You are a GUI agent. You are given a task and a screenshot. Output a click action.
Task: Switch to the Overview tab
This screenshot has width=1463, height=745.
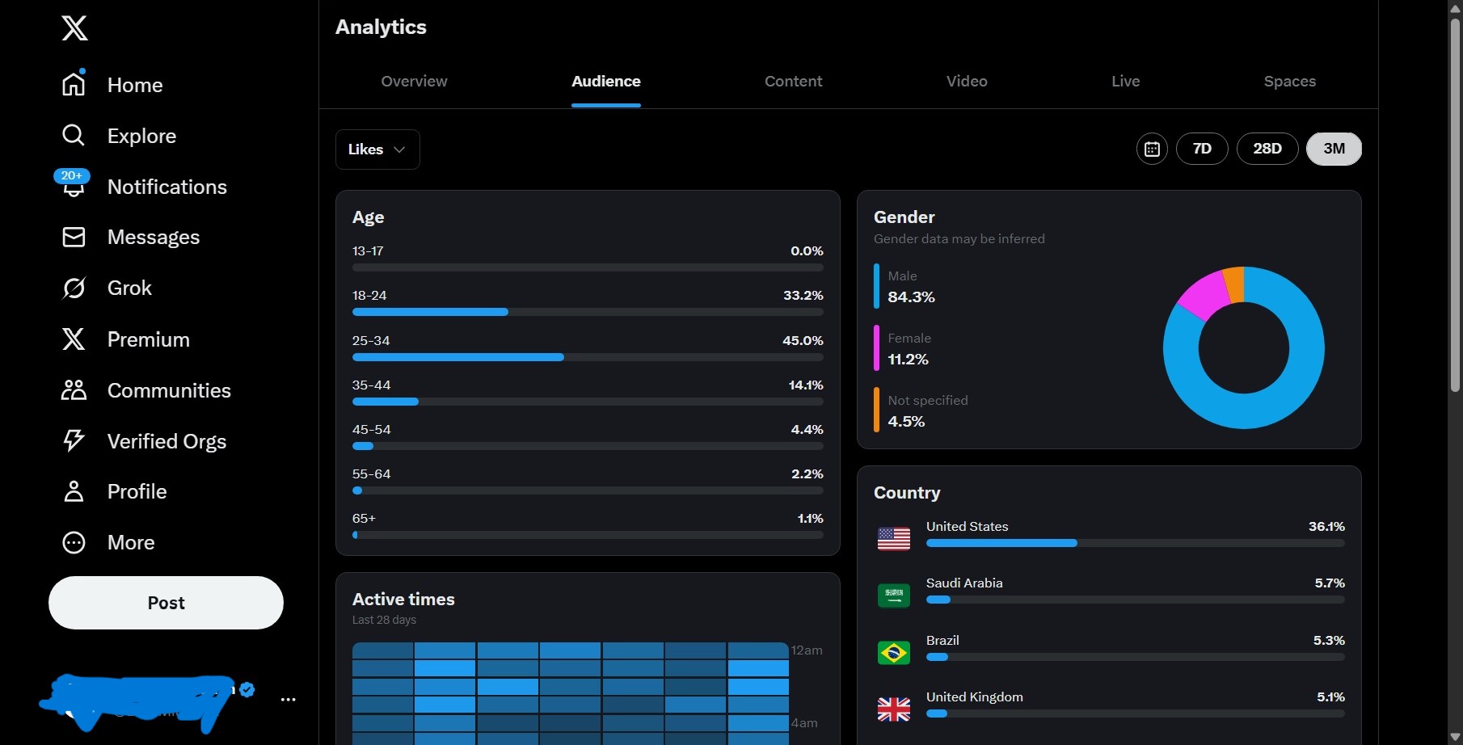(414, 81)
